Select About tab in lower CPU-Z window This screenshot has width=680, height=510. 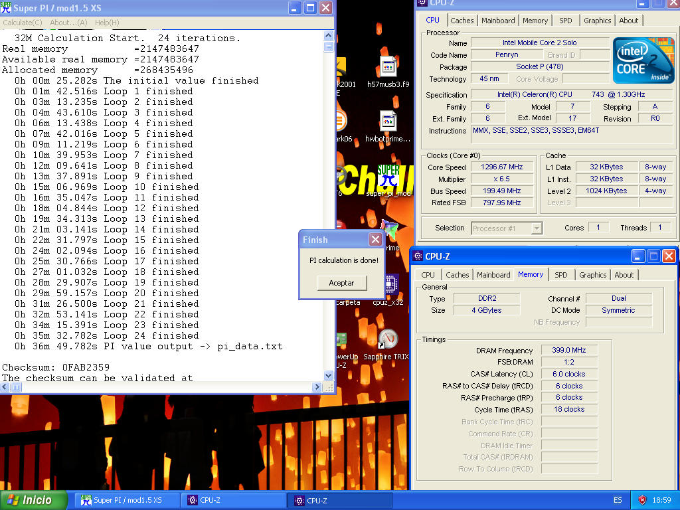tap(624, 275)
